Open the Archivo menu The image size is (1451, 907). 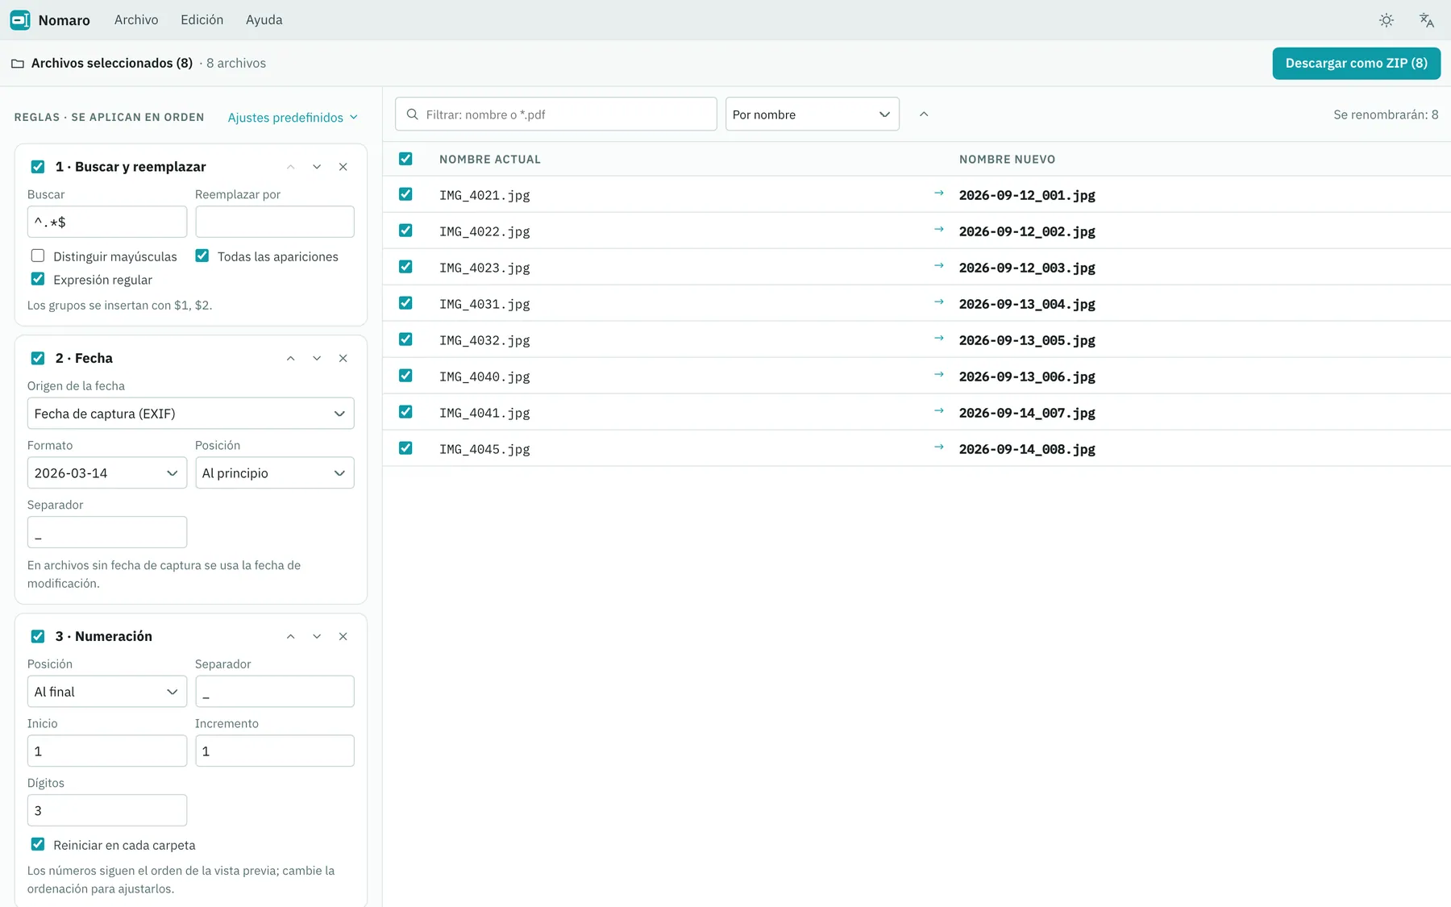[136, 20]
